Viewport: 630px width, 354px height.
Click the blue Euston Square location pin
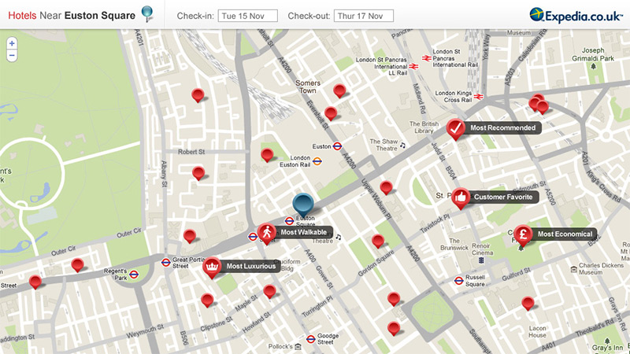(303, 205)
